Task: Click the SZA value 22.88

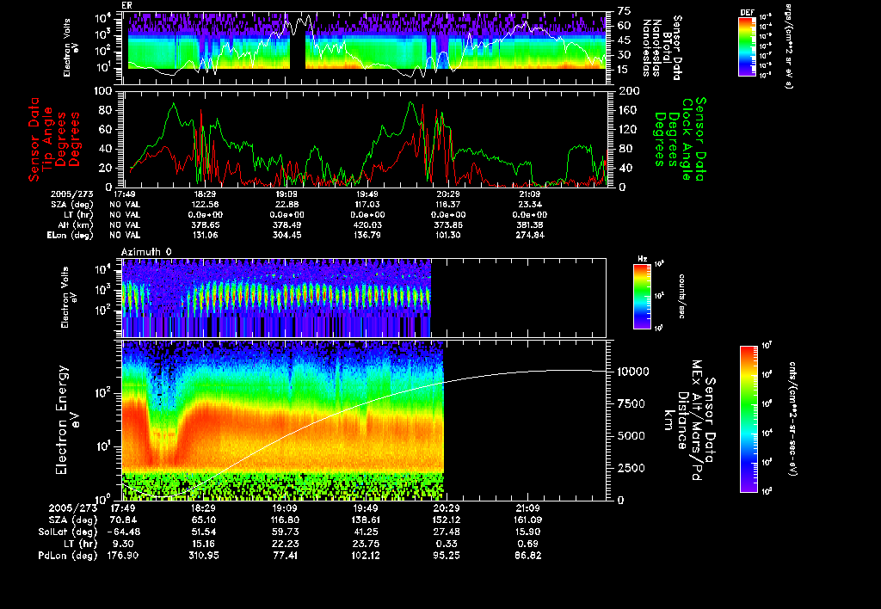Action: (x=286, y=205)
